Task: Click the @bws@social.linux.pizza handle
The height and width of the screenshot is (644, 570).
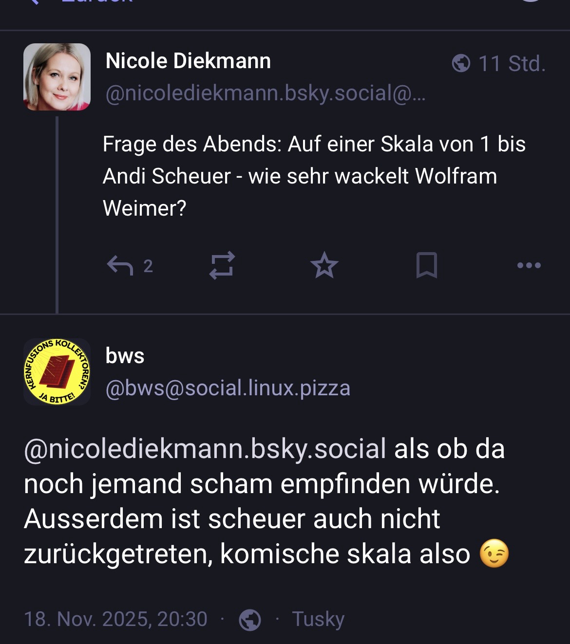Action: [228, 388]
